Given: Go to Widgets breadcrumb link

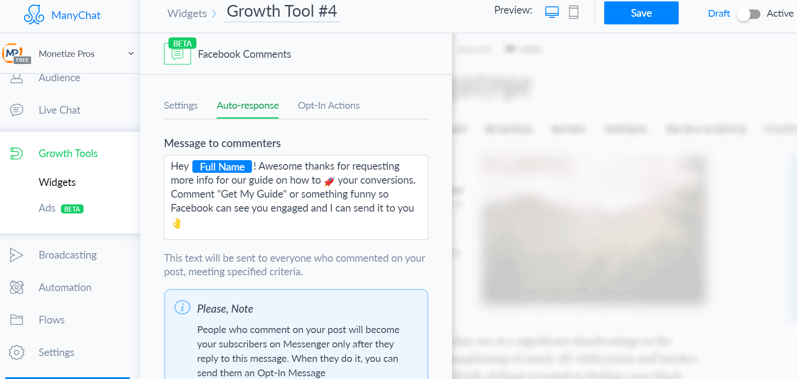Looking at the screenshot, I should [187, 14].
